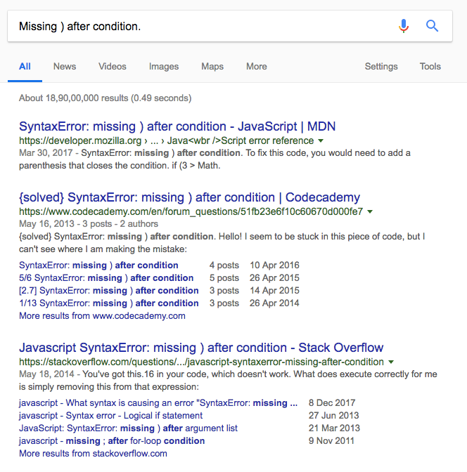Image resolution: width=467 pixels, height=472 pixels.
Task: Expand the arrow beside the codecademy.com URL
Action: tap(370, 211)
